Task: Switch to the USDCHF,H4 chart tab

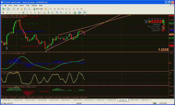Action: point(100,100)
